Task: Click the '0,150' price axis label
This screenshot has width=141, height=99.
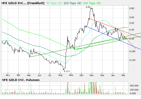Action: pyautogui.click(x=132, y=60)
